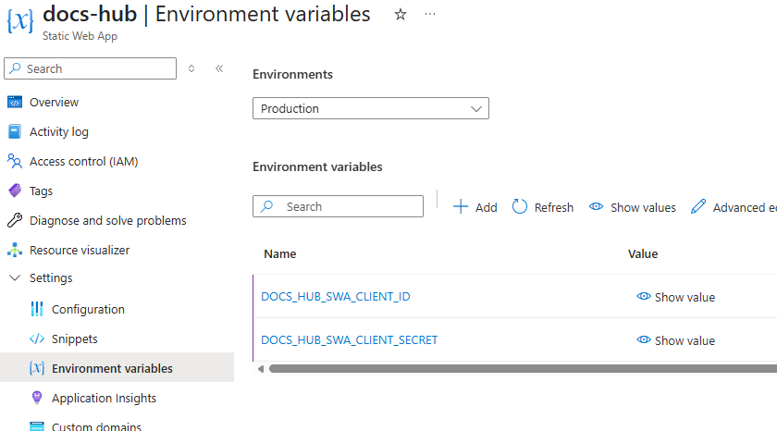Click the purple Tags icon
Image resolution: width=777 pixels, height=431 pixels.
pyautogui.click(x=15, y=191)
